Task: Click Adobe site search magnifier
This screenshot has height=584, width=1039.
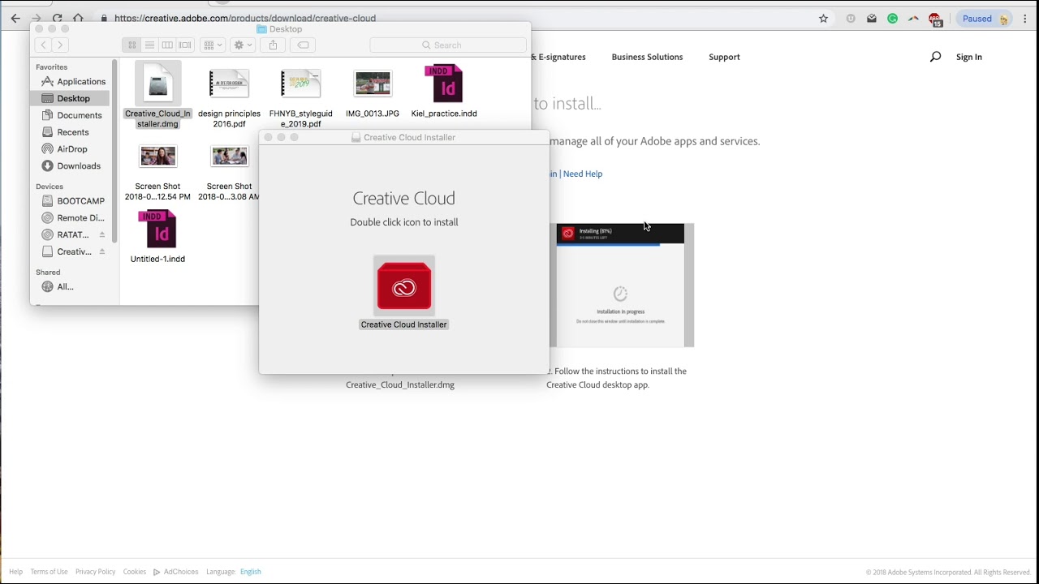Action: [x=935, y=57]
